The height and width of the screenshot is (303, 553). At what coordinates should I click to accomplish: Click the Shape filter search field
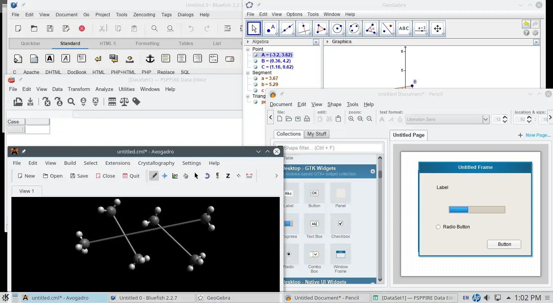pos(332,148)
